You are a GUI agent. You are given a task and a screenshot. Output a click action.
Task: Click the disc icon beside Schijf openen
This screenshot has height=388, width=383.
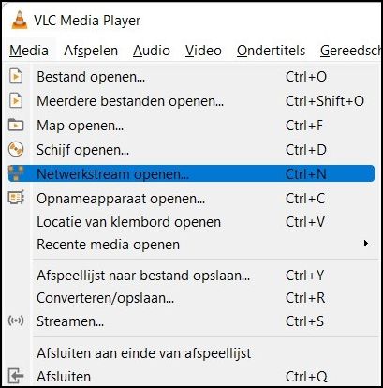[16, 149]
